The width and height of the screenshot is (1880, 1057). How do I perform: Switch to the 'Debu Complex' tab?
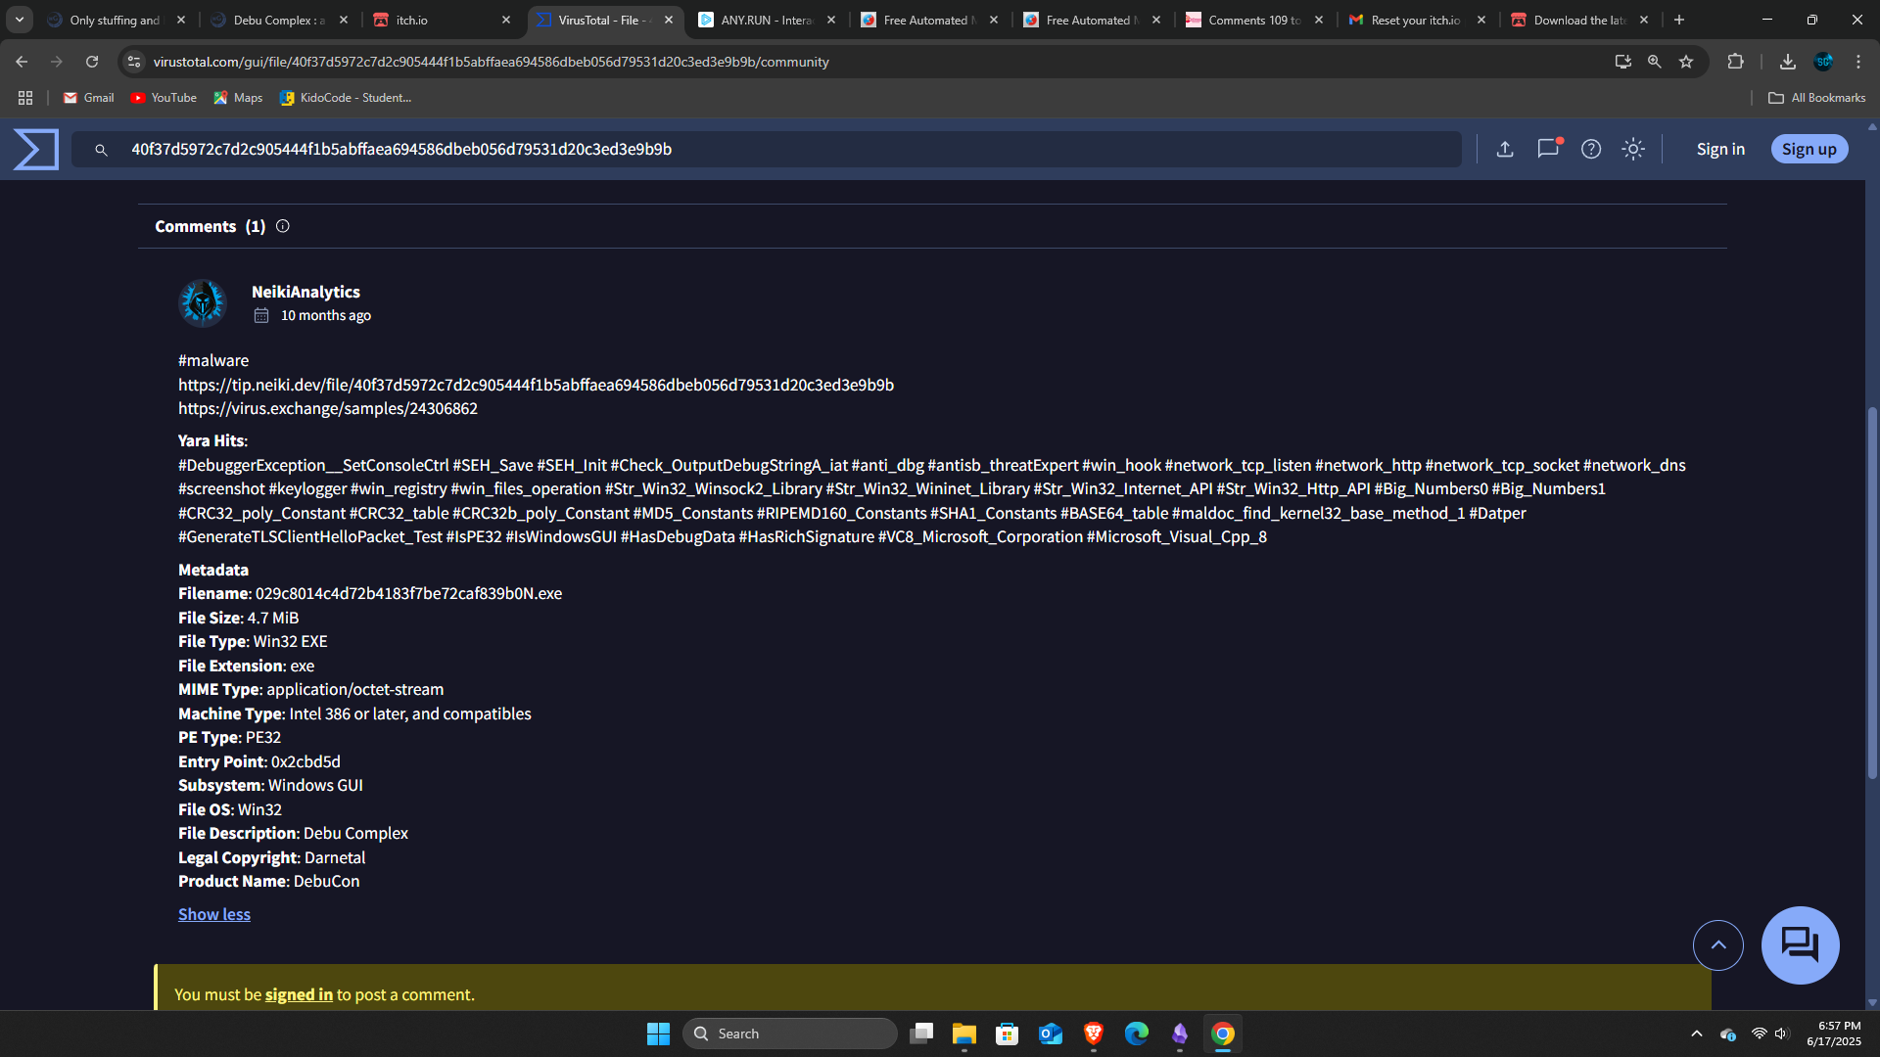pos(279,20)
